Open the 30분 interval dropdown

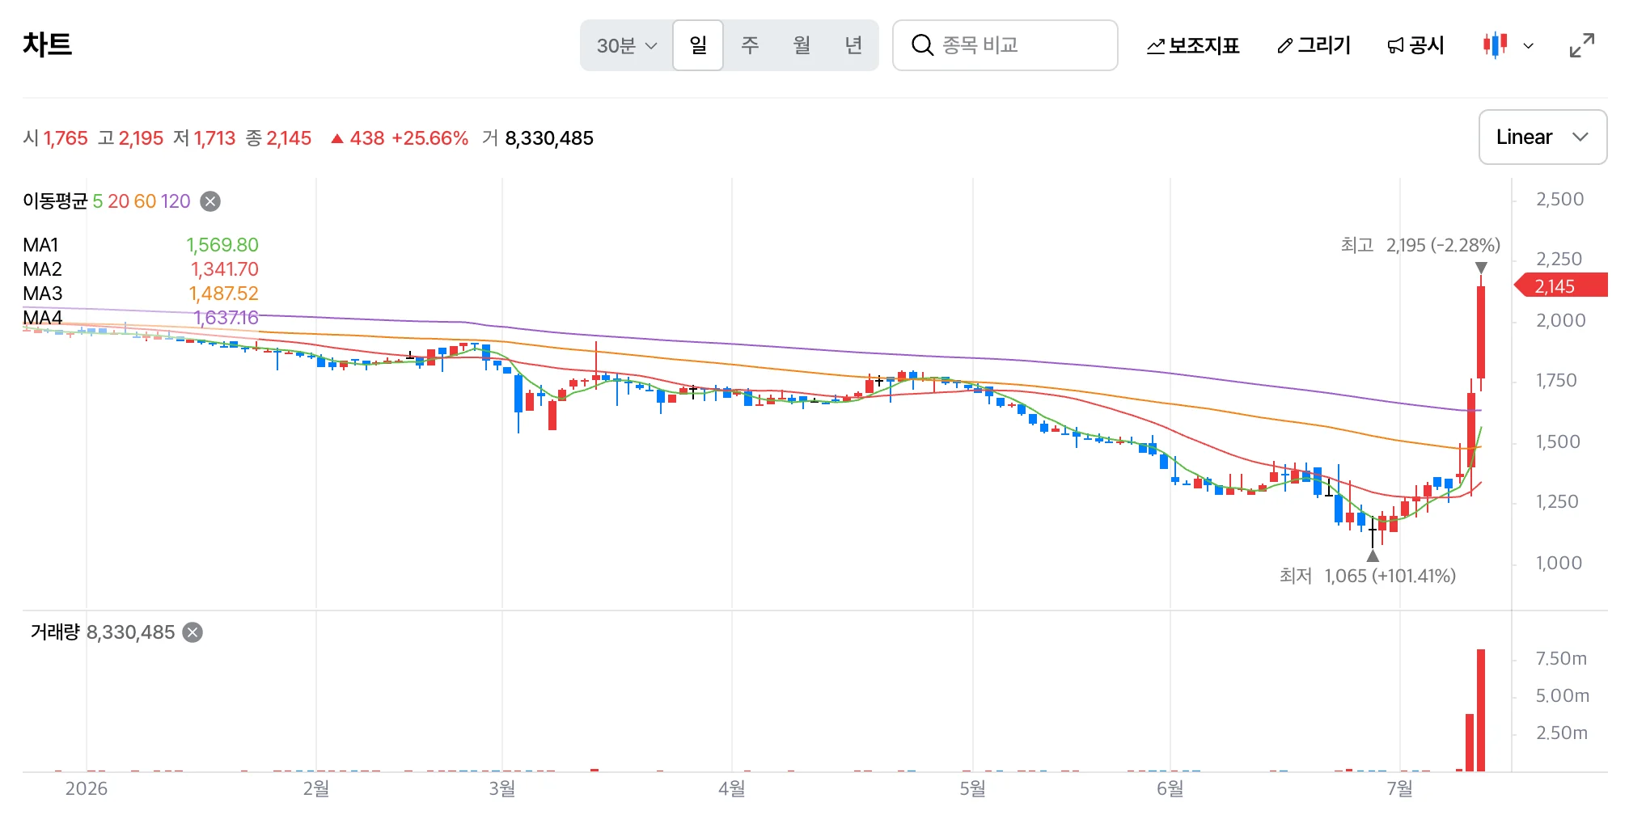point(627,45)
